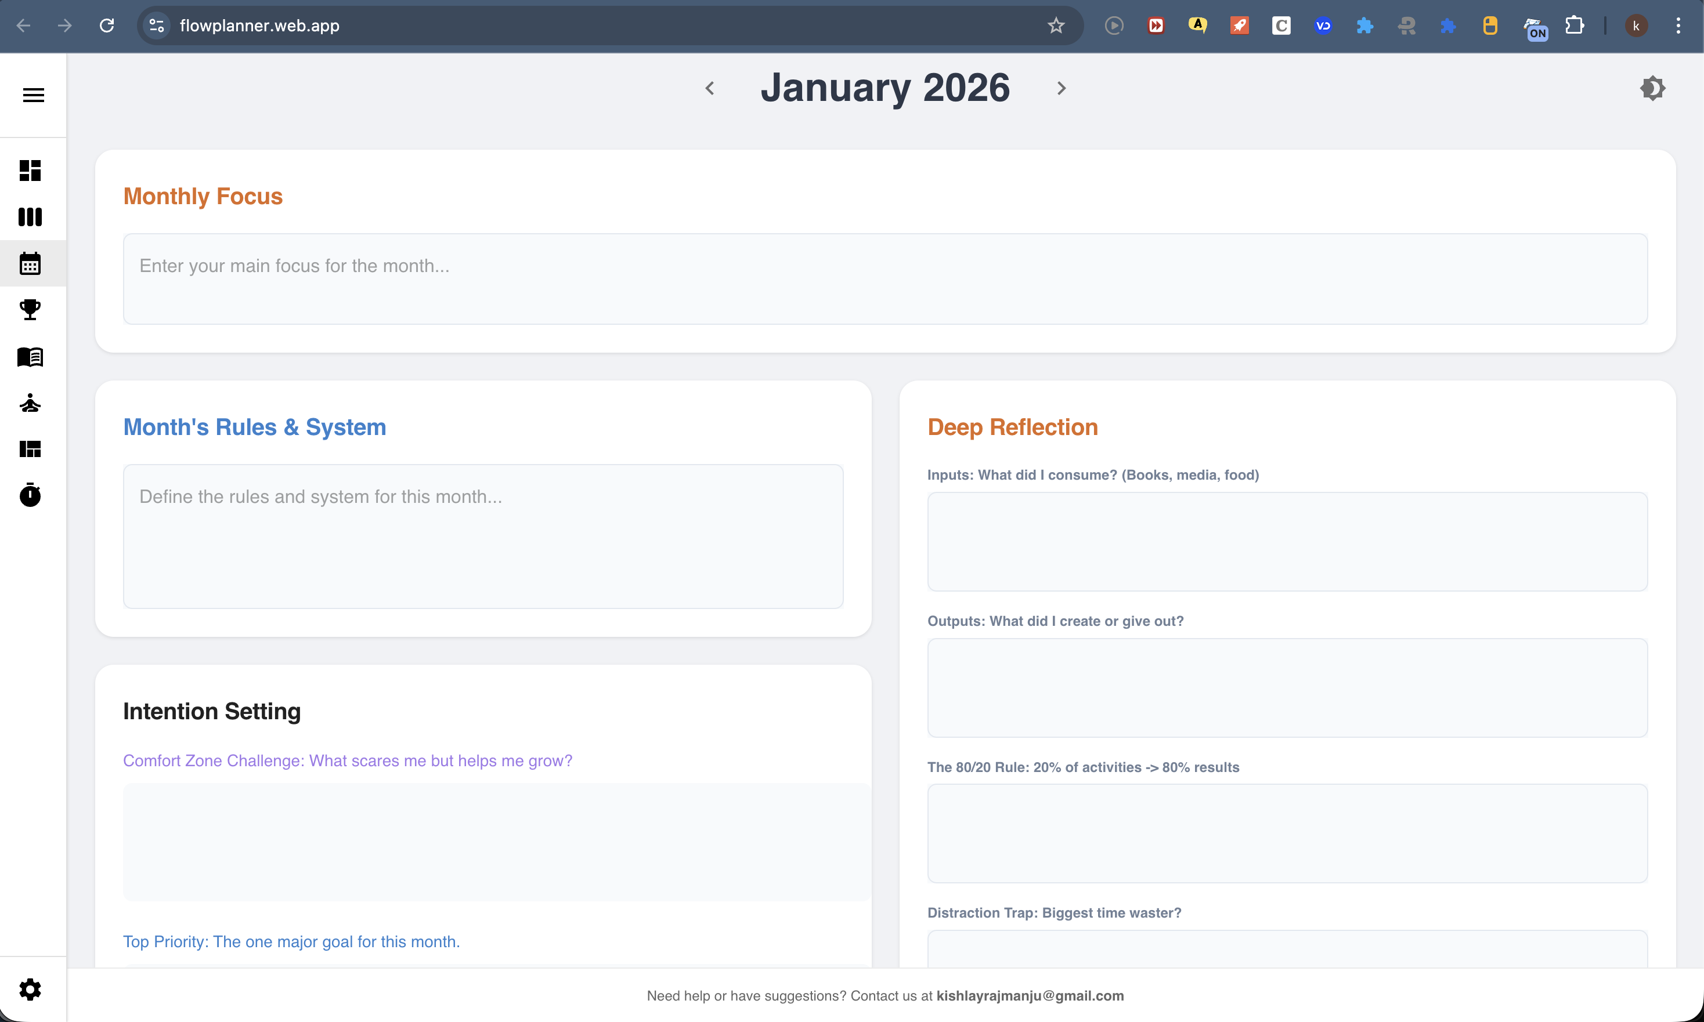Open Chrome's three-dot browser menu
The image size is (1704, 1022).
coord(1678,26)
